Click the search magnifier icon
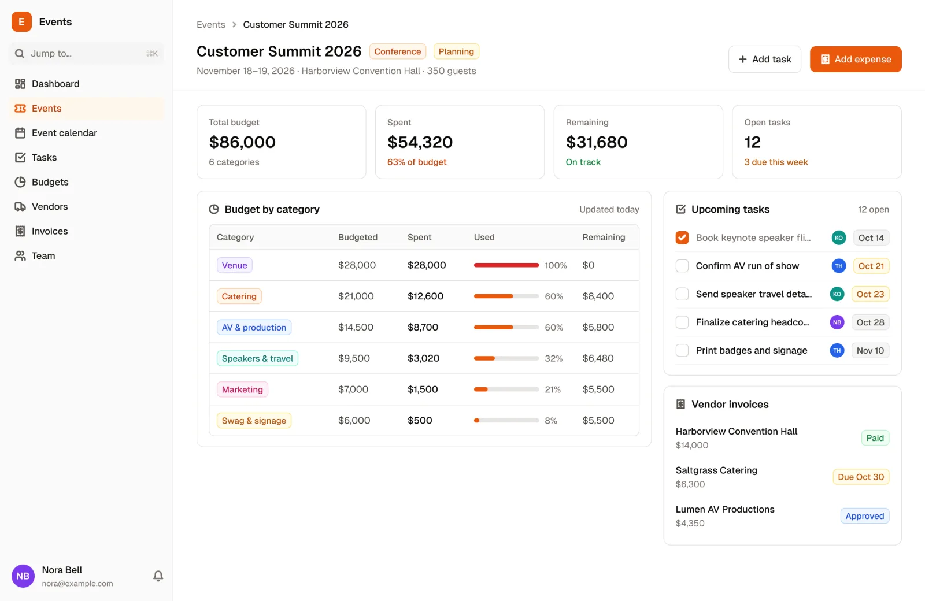Screen dimensions: 925x601 pyautogui.click(x=20, y=54)
